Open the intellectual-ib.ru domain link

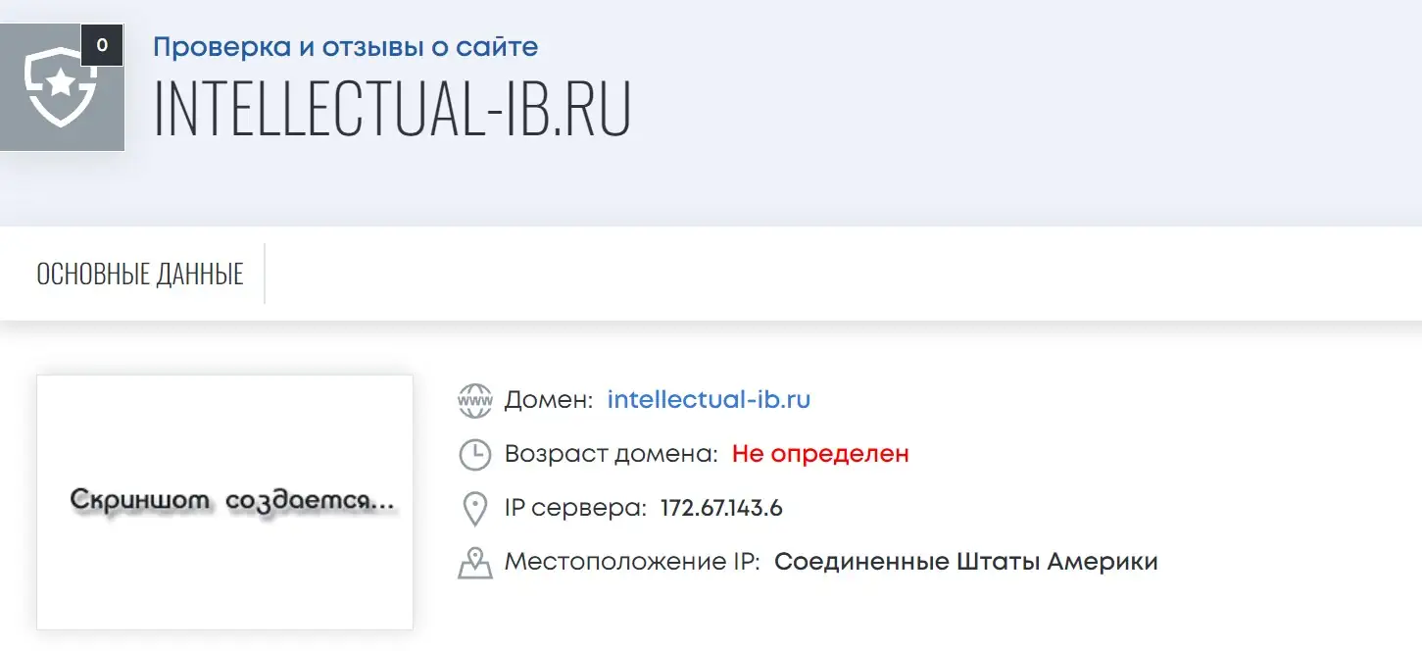709,400
